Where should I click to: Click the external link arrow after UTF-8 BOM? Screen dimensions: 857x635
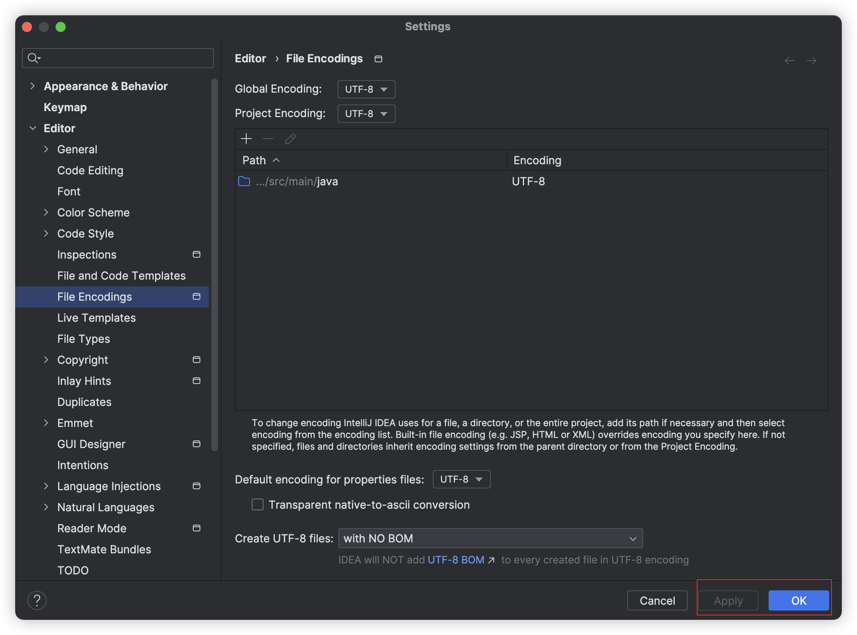point(491,560)
